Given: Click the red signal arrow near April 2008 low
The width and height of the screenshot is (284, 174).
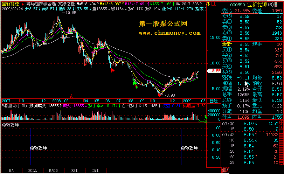Looking at the screenshot, I should pyautogui.click(x=85, y=64).
